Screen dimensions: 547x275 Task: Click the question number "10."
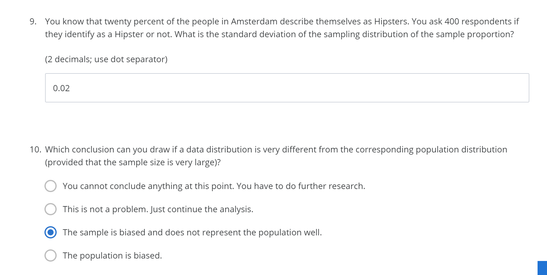(35, 149)
